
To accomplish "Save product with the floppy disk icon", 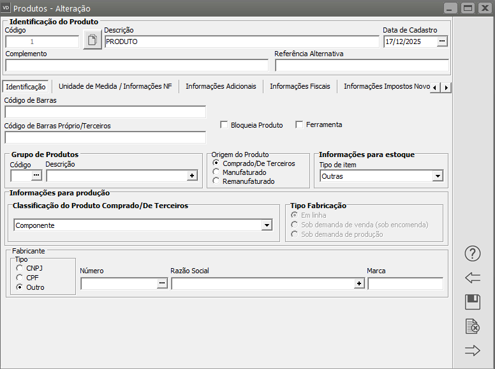I will (x=473, y=302).
